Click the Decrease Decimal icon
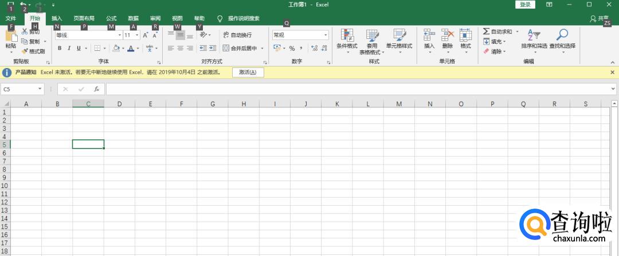The width and height of the screenshot is (619, 256). click(x=324, y=48)
